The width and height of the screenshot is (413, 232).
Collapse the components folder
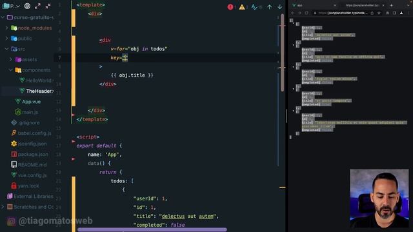11,70
